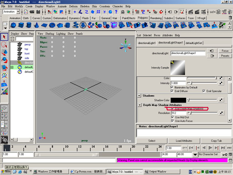
Task: Open the viewport Lighting menu
Action: [61, 34]
